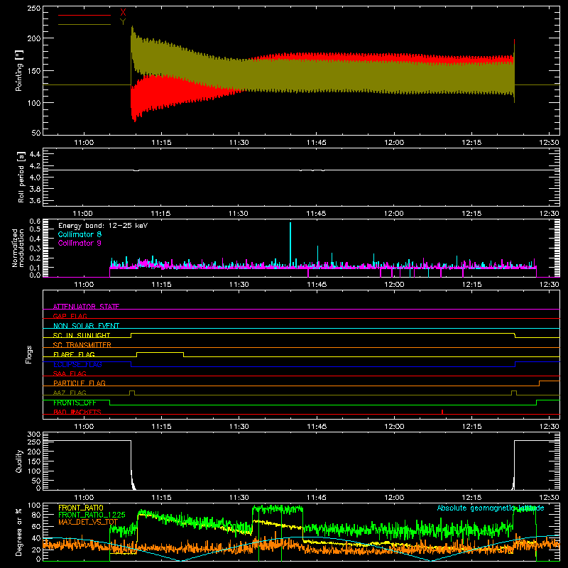
Task: Click the 'Normalized modulation' axis label
Action: click(x=18, y=248)
